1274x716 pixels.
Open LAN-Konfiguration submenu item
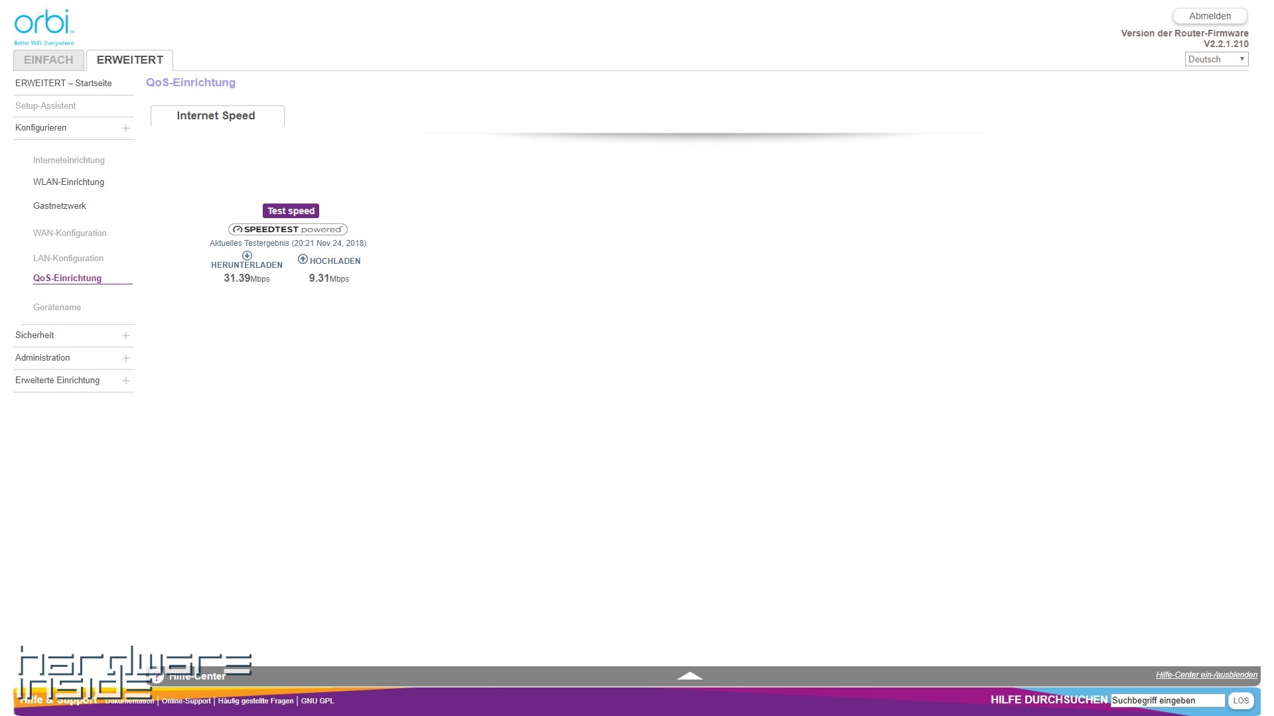[68, 258]
